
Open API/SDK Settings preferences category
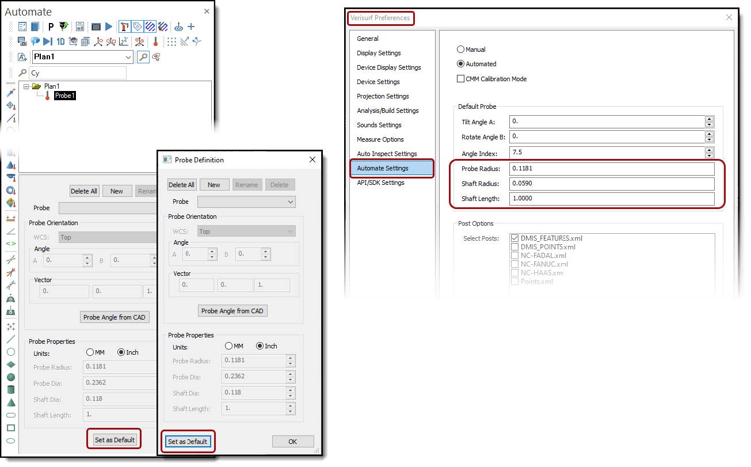click(x=380, y=183)
